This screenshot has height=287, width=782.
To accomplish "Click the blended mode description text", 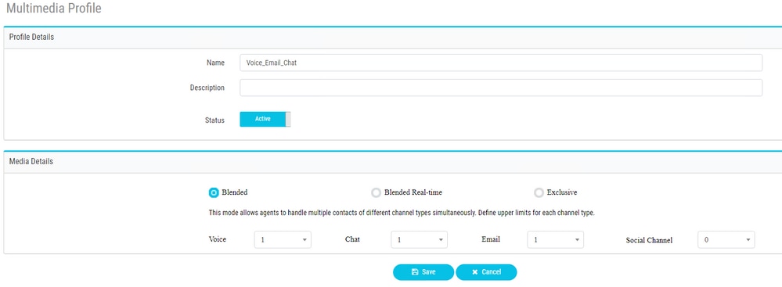I will 402,213.
